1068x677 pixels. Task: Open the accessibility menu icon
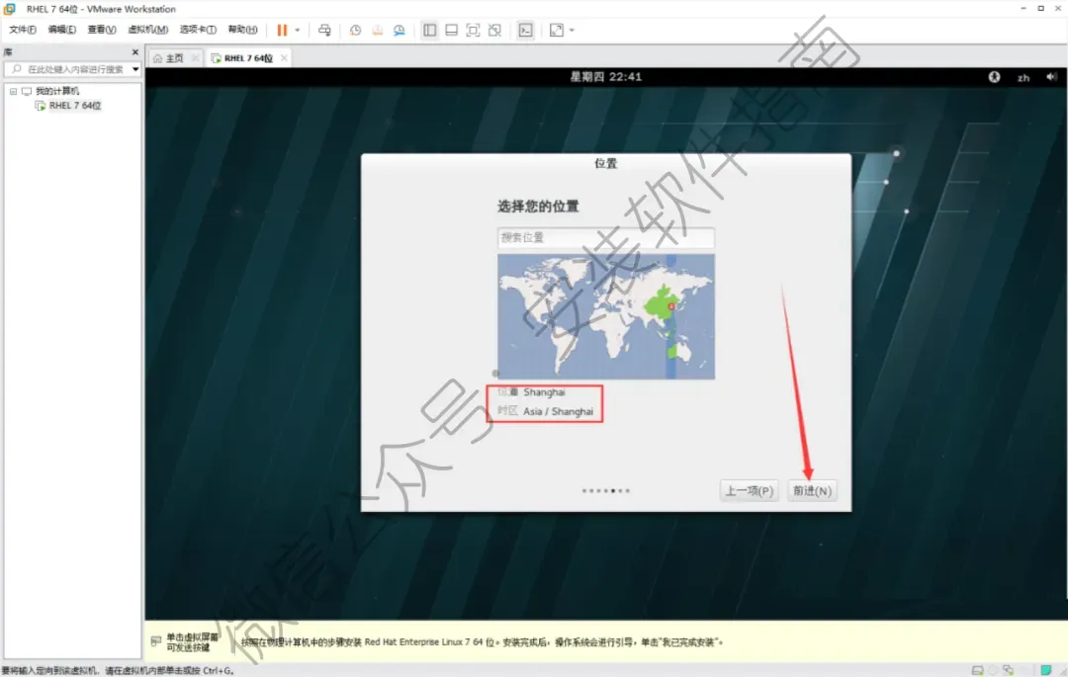[995, 77]
